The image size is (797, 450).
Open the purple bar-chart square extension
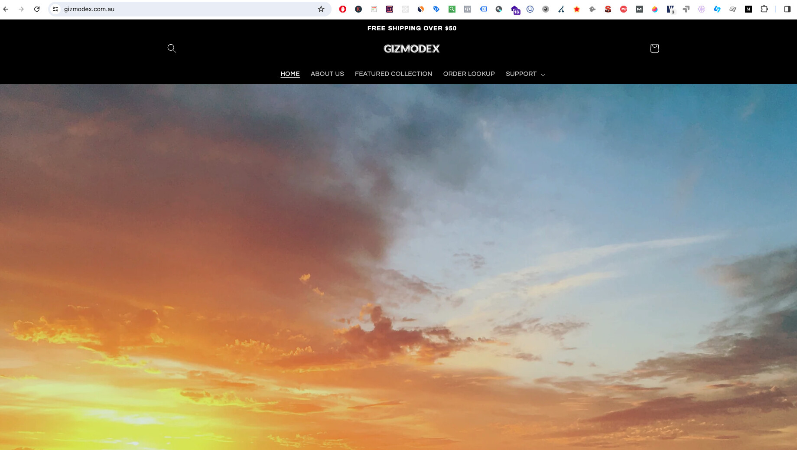(x=390, y=9)
